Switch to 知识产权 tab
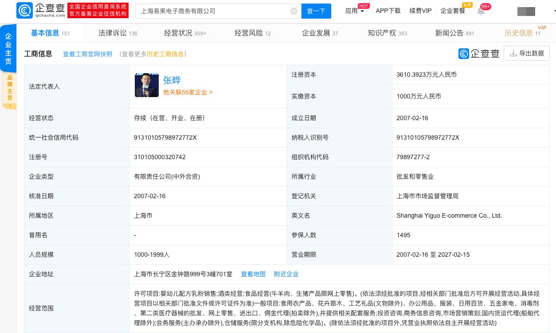The height and width of the screenshot is (333, 556). point(387,33)
